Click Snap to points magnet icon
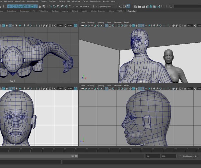The height and width of the screenshot is (168, 201). click(x=59, y=6)
